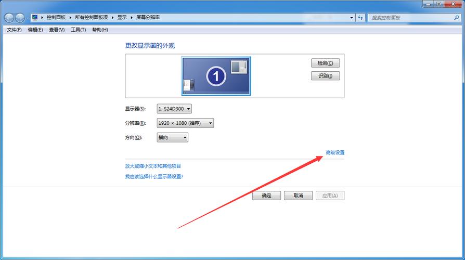The width and height of the screenshot is (465, 260).
Task: Open the 高级设置 link
Action: tap(335, 152)
